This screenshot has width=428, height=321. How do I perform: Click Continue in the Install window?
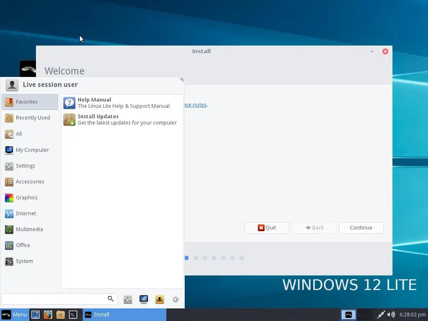click(x=361, y=228)
